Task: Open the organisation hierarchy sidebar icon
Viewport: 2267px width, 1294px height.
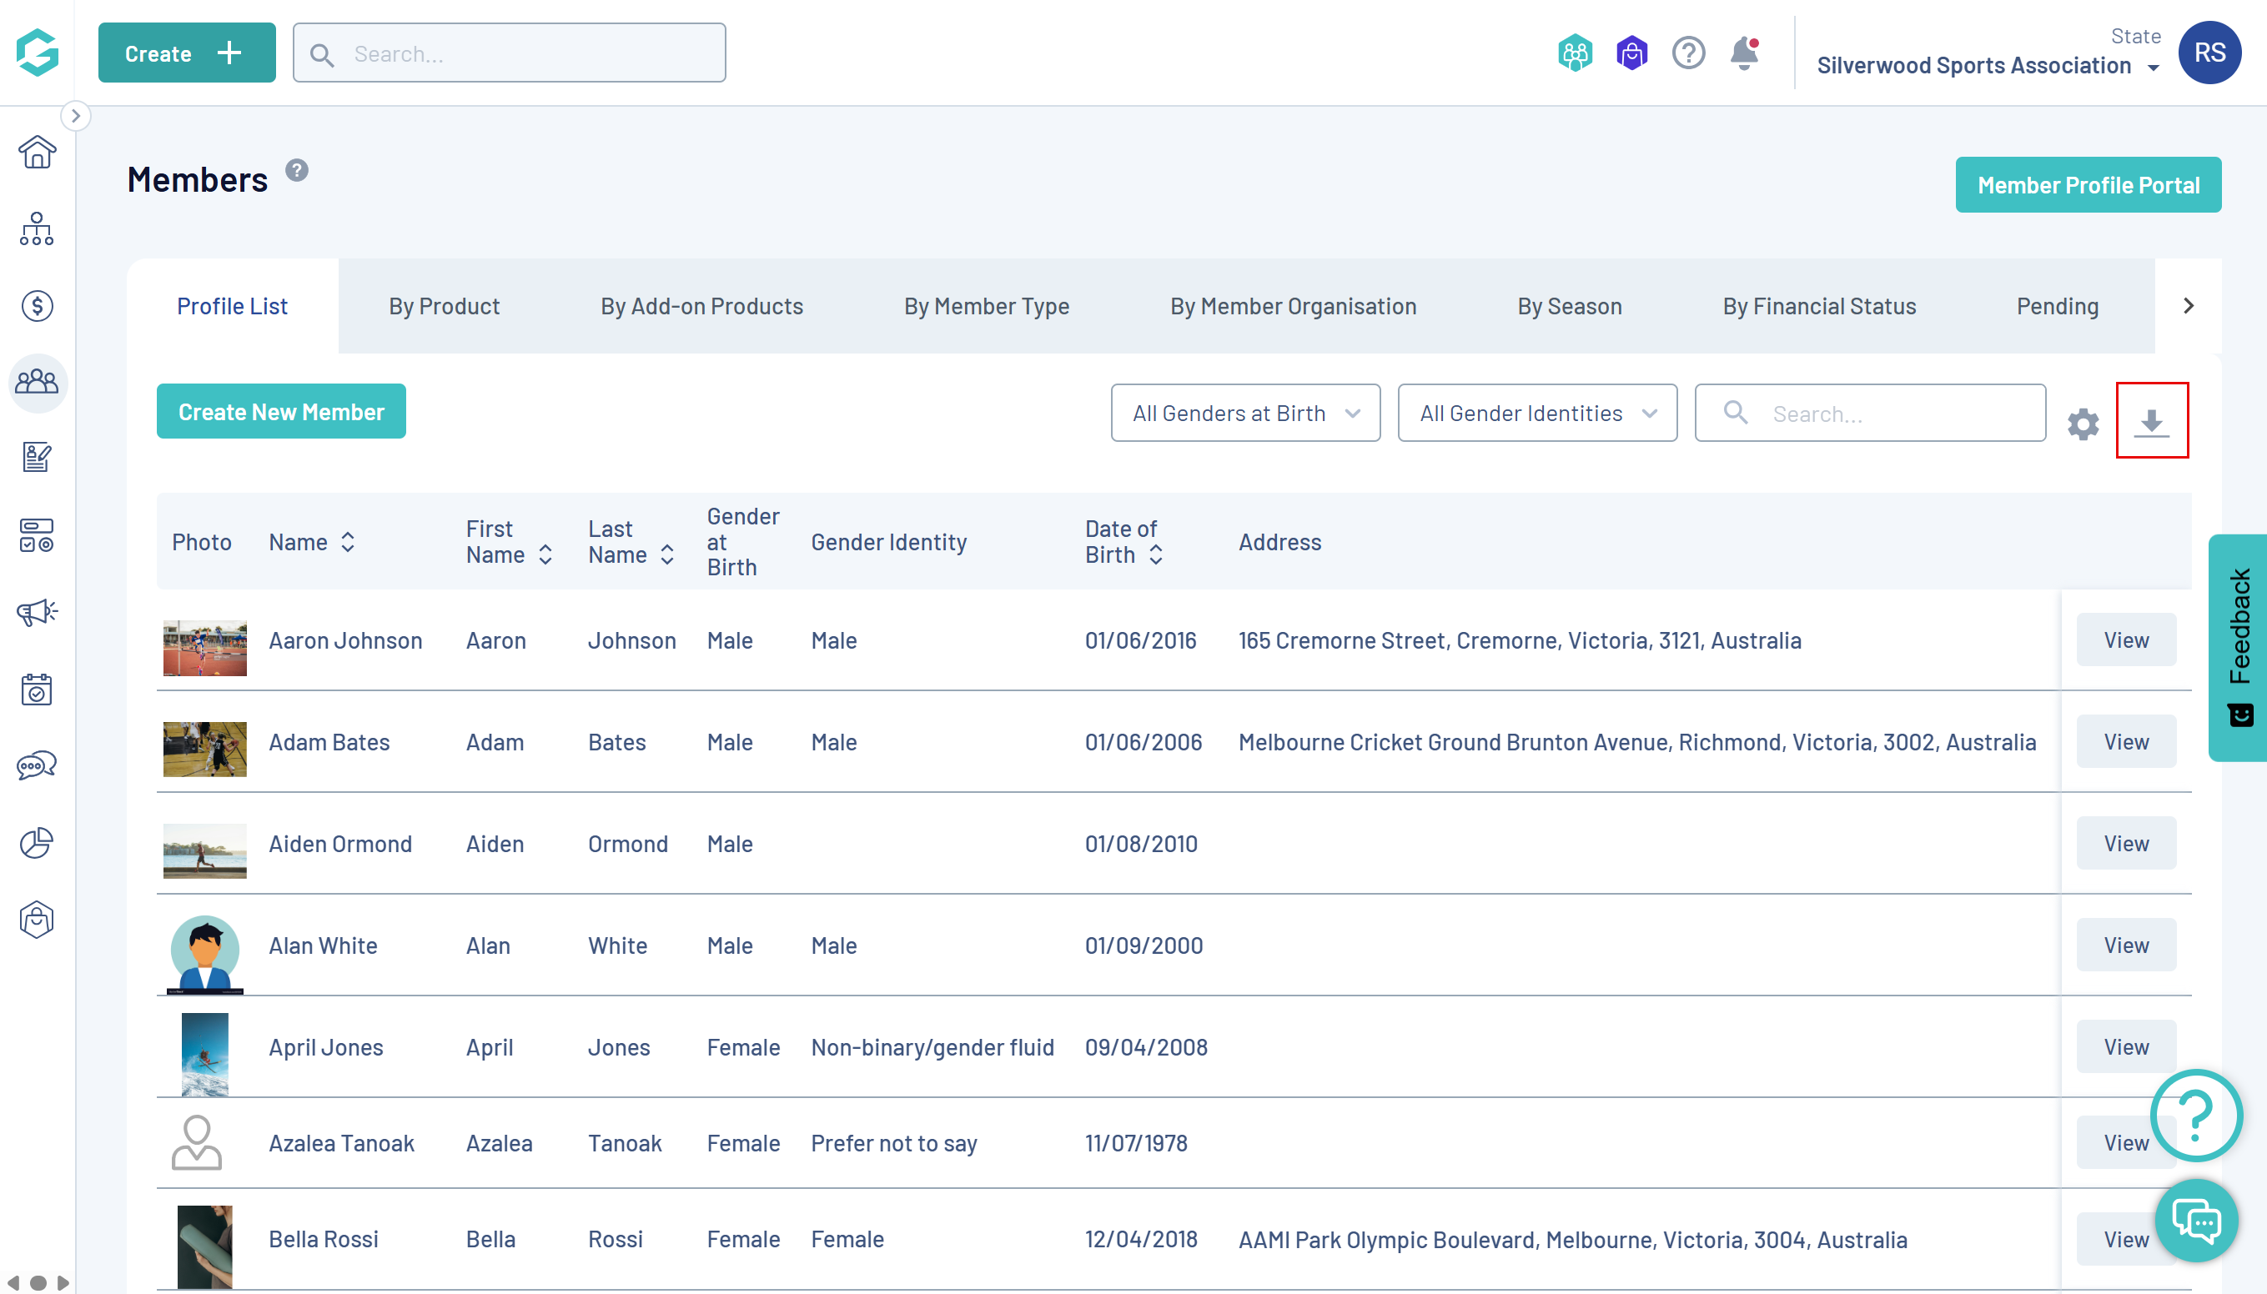Action: pos(37,229)
